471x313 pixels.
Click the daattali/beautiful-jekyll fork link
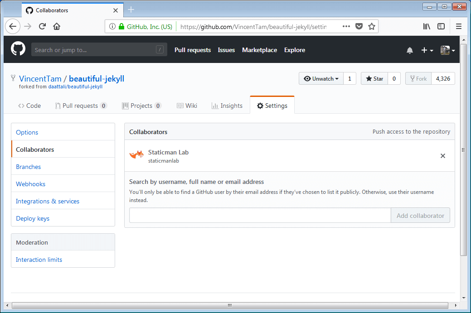[x=75, y=87]
